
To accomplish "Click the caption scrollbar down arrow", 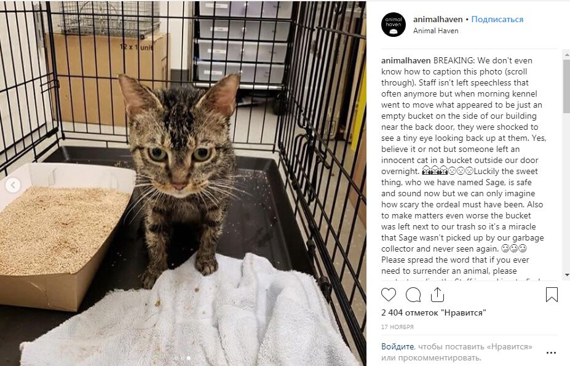I will click(566, 275).
